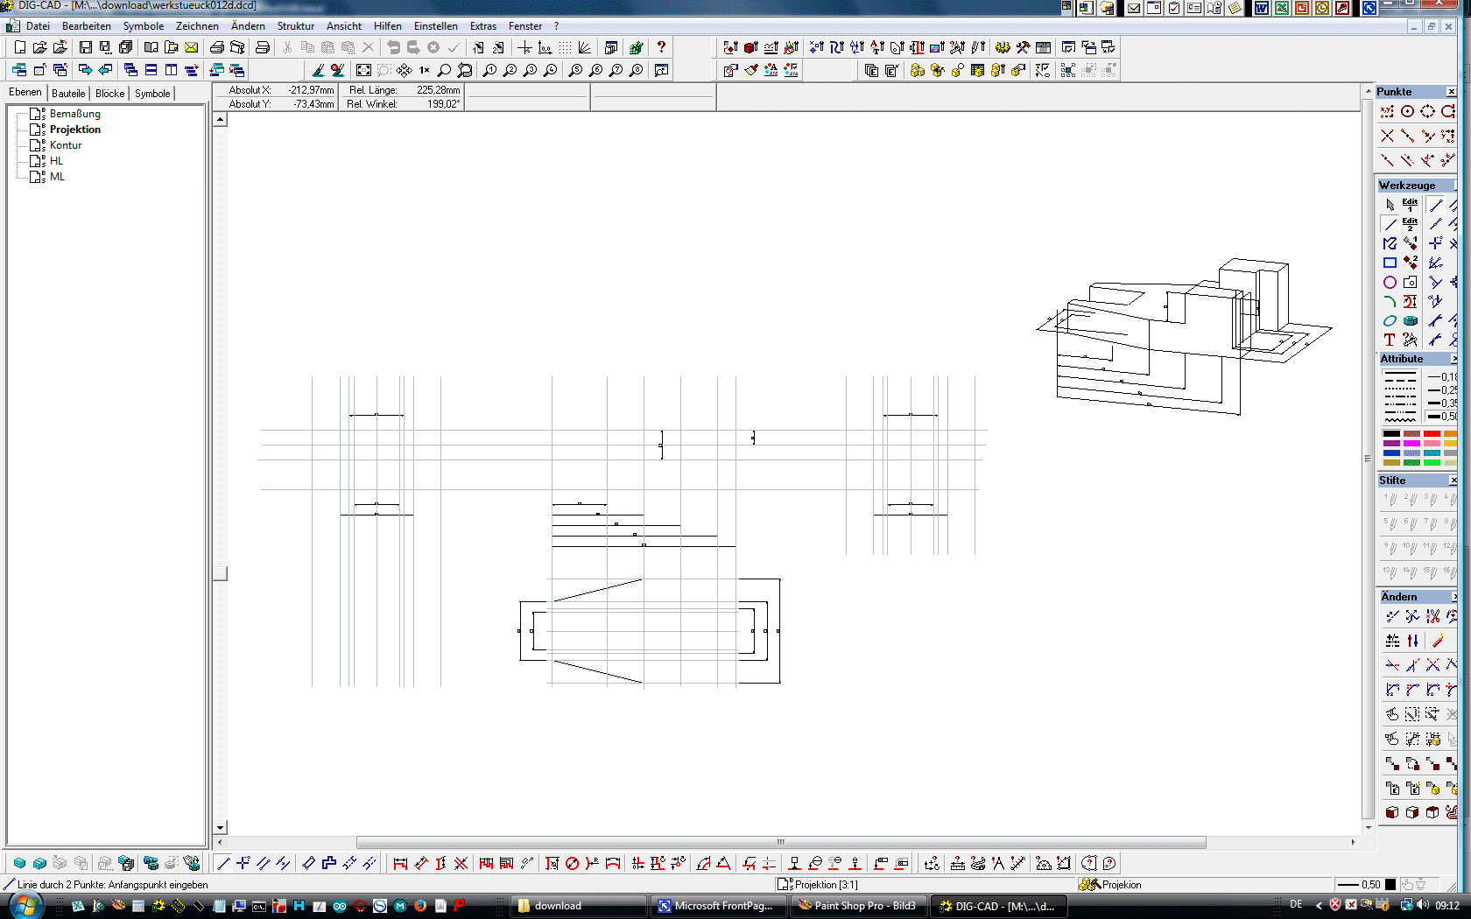Image resolution: width=1471 pixels, height=919 pixels.
Task: Select the circle tool in Werkzeuge
Action: click(x=1390, y=282)
